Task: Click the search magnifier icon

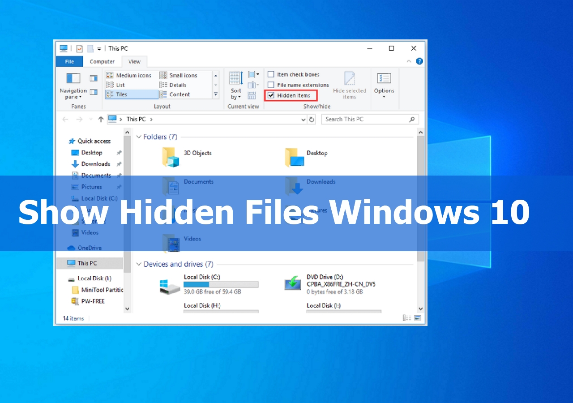Action: click(412, 119)
